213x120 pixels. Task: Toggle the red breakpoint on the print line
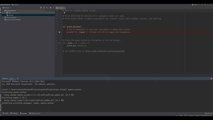[60, 32]
